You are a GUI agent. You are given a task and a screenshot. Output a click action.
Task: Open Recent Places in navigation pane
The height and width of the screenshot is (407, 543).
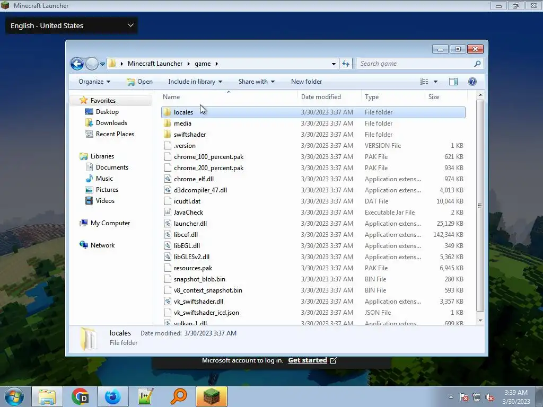click(115, 134)
